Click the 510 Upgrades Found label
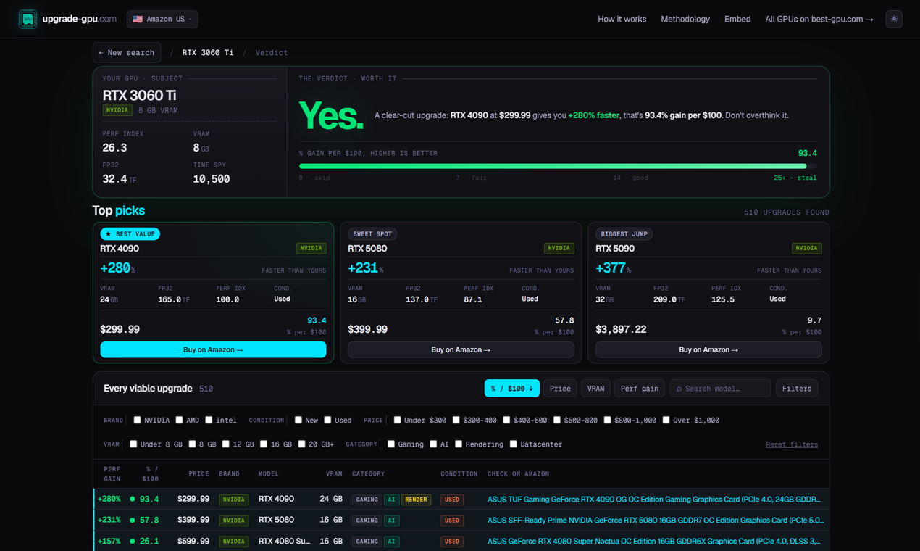This screenshot has width=920, height=551. coord(787,212)
